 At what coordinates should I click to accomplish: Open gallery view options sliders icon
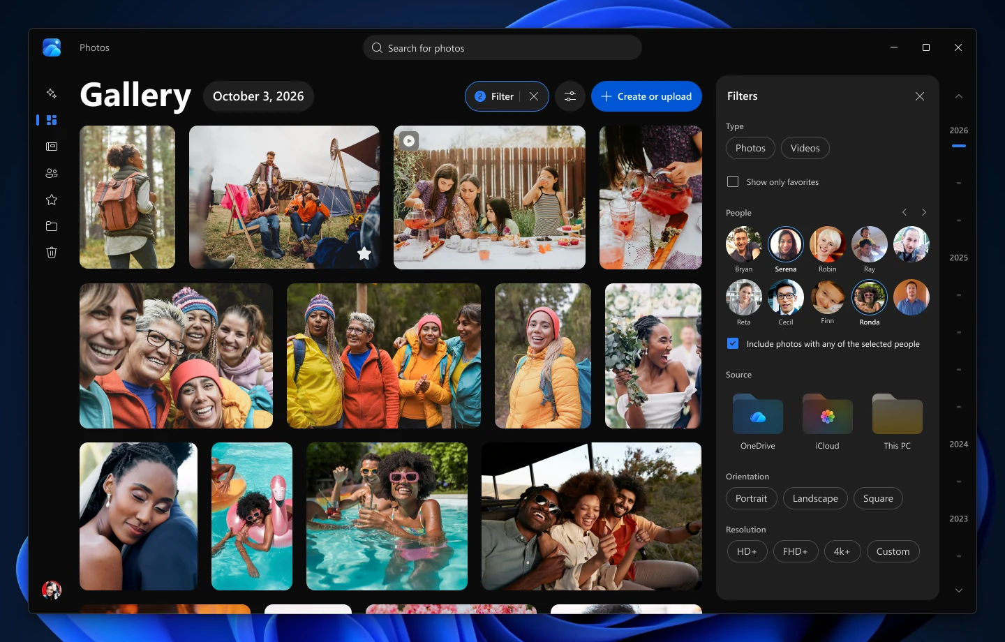[x=570, y=96]
